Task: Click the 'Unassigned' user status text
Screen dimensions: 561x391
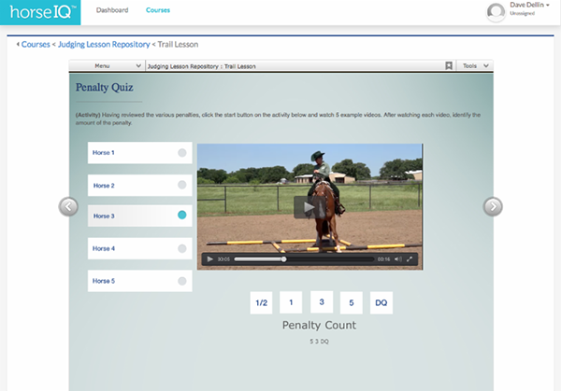Action: [523, 14]
